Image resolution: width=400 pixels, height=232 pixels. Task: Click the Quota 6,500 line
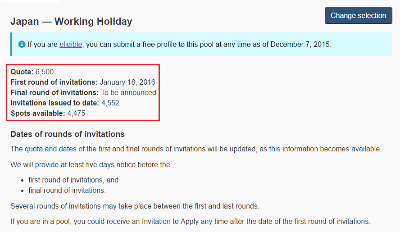click(x=32, y=72)
